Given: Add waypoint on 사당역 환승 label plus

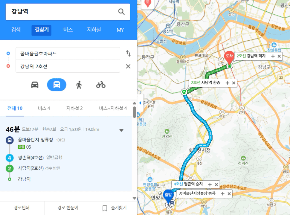Looking at the screenshot, I should pyautogui.click(x=228, y=83).
